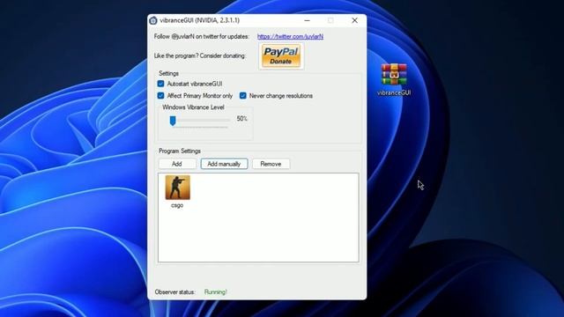Toggle Affect Primary Monitor only checkbox
Screen dimensions: 564x317
(x=160, y=96)
